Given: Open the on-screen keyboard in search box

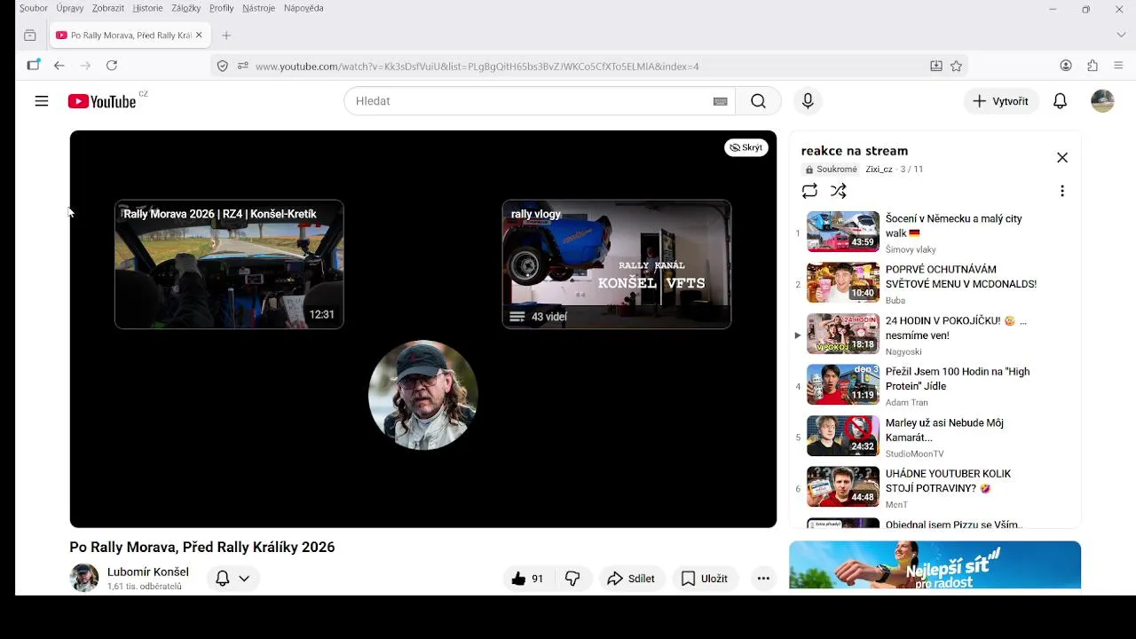Looking at the screenshot, I should point(721,101).
